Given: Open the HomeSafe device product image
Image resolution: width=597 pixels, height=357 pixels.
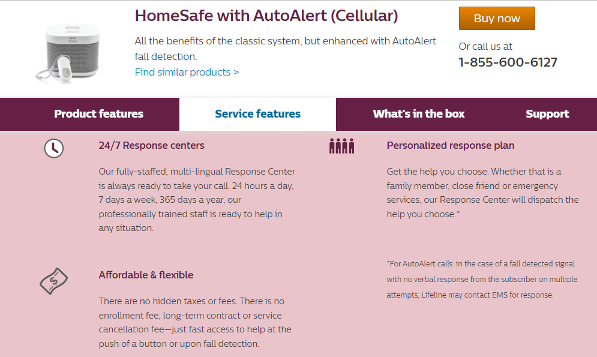Looking at the screenshot, I should click(x=68, y=53).
